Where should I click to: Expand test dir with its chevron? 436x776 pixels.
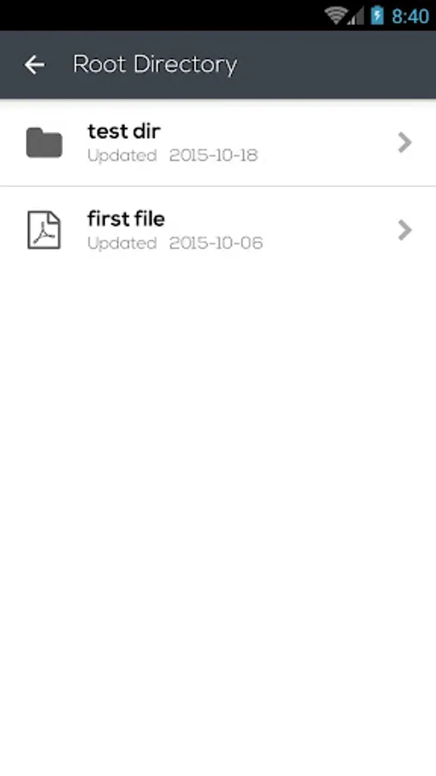pyautogui.click(x=405, y=142)
